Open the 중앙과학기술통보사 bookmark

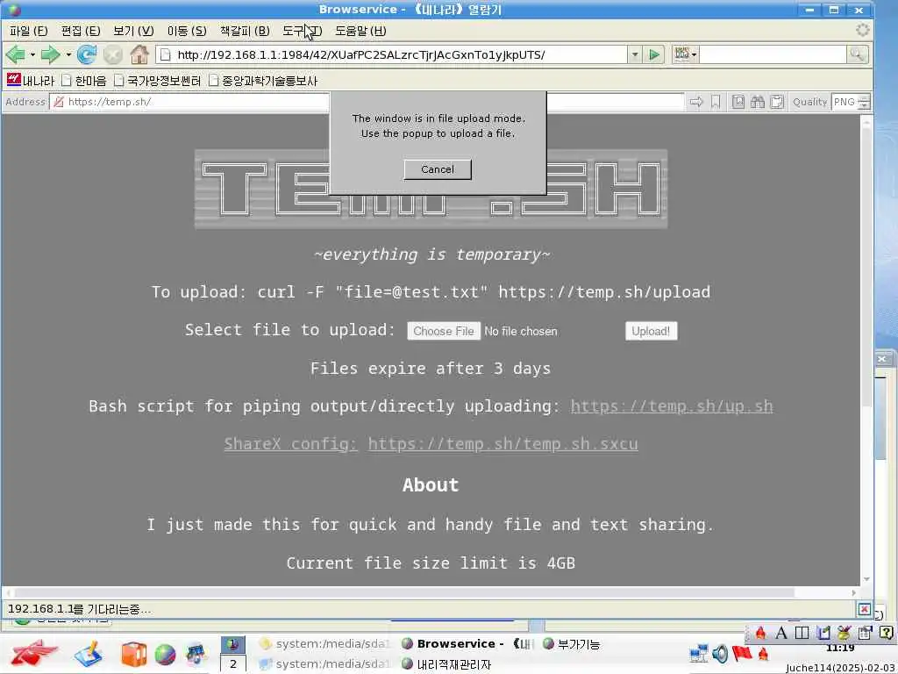(x=263, y=80)
